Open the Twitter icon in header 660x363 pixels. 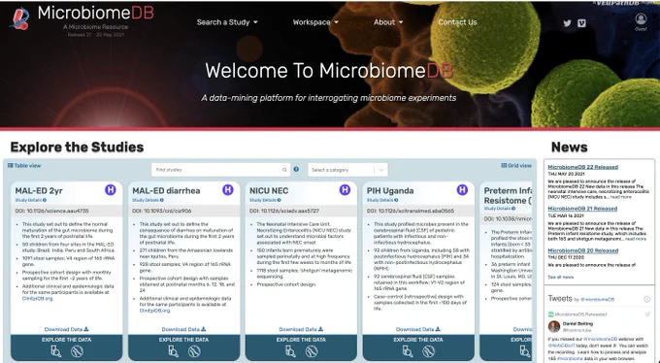click(x=568, y=23)
